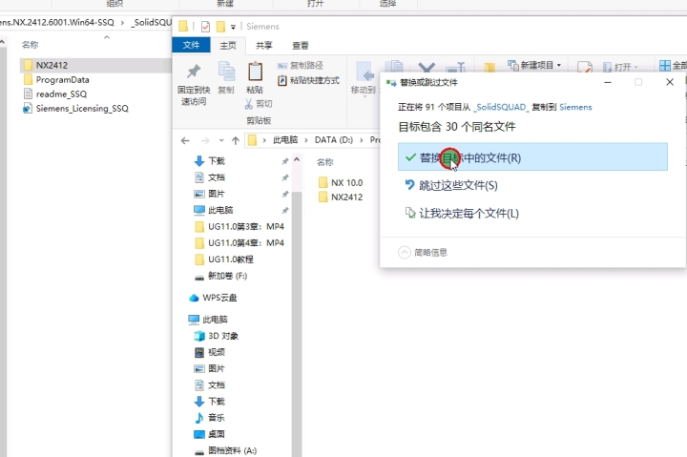Click Copy path (复制路径) in ribbon
Image resolution: width=687 pixels, height=457 pixels.
pos(301,65)
